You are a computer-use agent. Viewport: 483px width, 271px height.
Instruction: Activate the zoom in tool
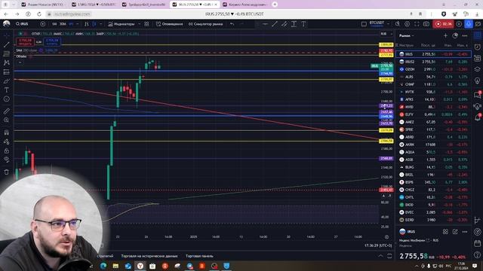point(7,120)
